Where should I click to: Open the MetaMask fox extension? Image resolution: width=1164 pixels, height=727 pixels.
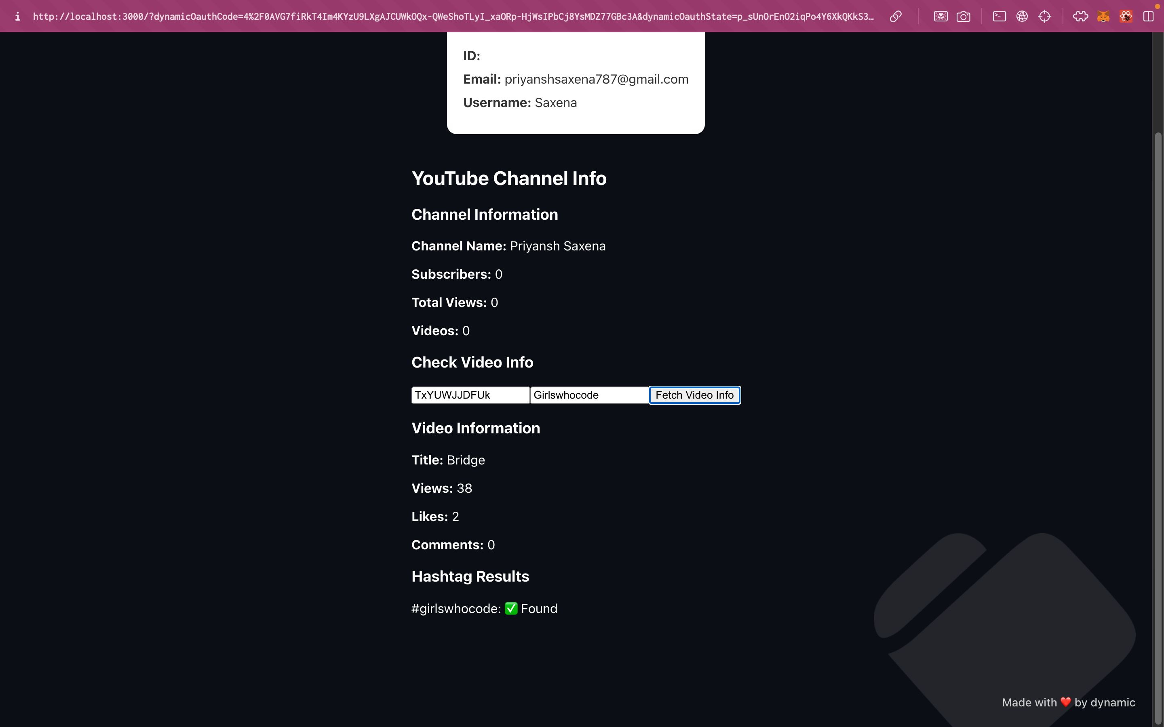pos(1103,16)
